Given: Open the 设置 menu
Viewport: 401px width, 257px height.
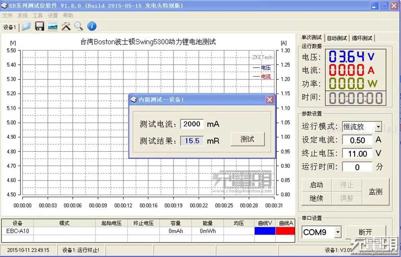Looking at the screenshot, I should pos(53,15).
